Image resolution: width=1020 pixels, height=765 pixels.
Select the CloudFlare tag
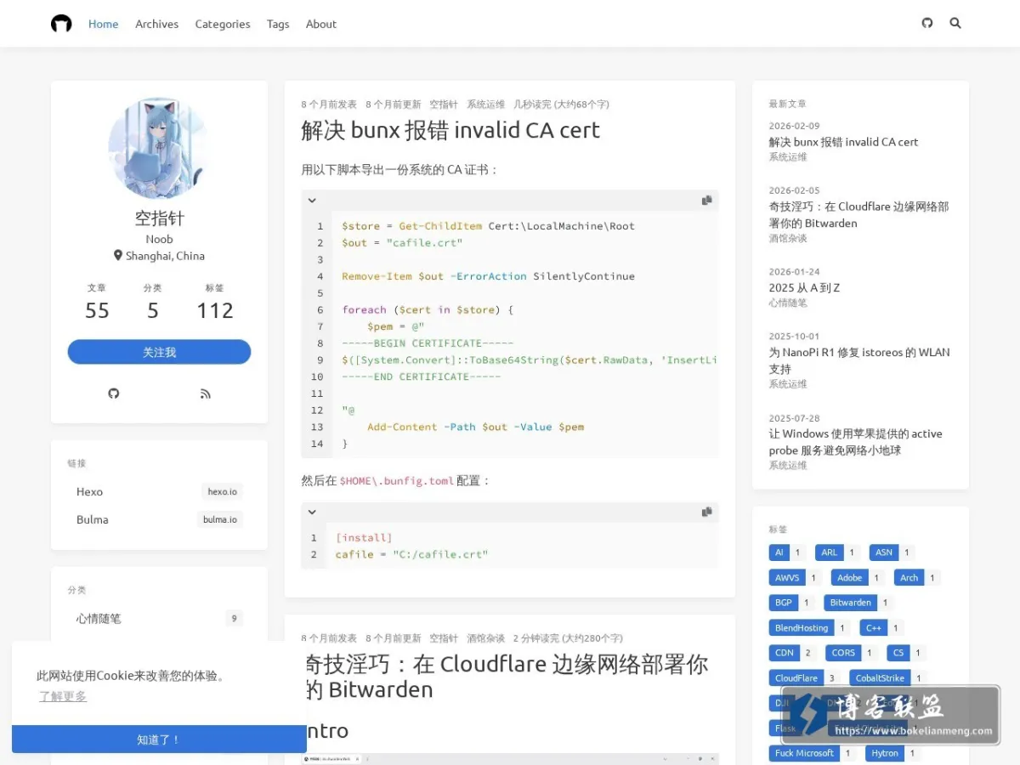[796, 678]
